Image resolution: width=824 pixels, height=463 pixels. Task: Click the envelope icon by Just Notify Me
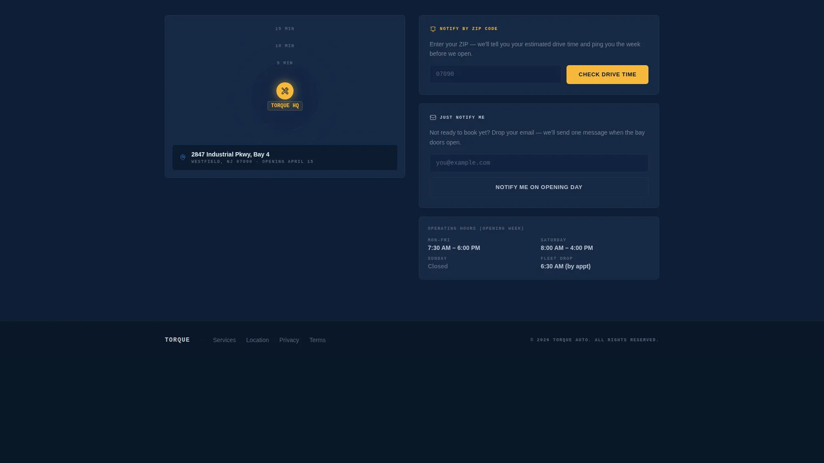coord(433,117)
